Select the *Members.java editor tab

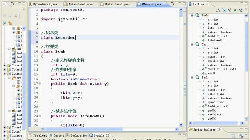tap(151, 4)
